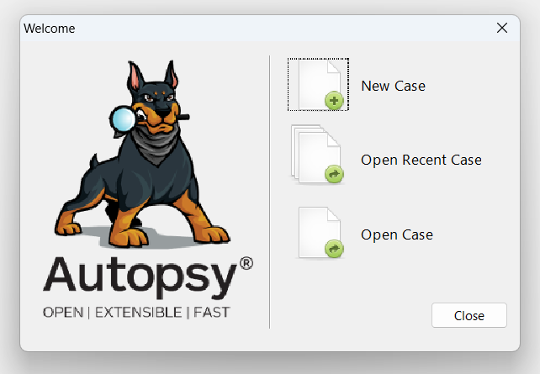Select the New Case text label
This screenshot has height=374, width=540.
click(393, 86)
